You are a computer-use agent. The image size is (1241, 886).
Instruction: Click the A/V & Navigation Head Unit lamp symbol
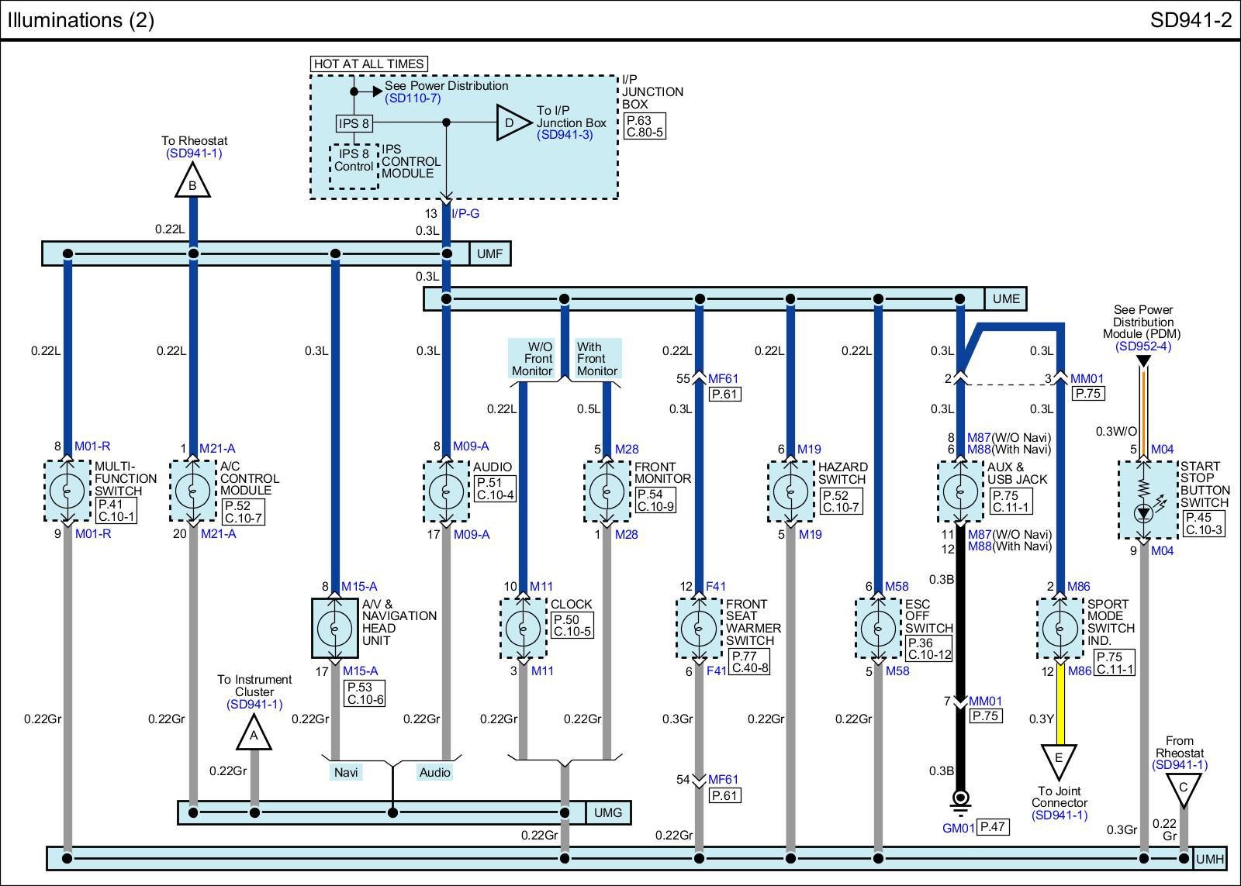335,629
